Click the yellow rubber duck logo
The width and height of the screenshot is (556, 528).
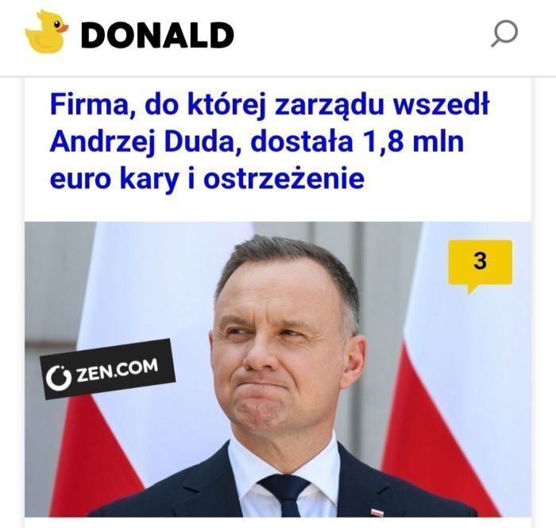tap(46, 33)
